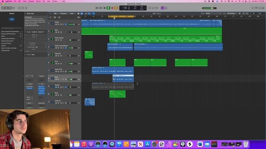Show the Toolbar using its control bar button

pyautogui.click(x=13, y=8)
